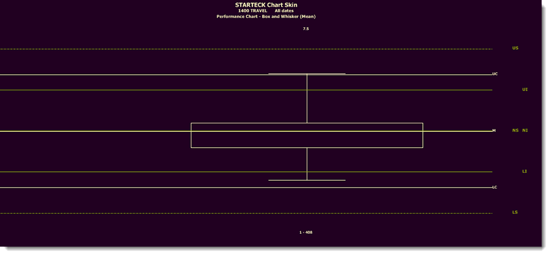Image resolution: width=550 pixels, height=255 pixels.
Task: Click the UC upper control label
Action: 495,74
